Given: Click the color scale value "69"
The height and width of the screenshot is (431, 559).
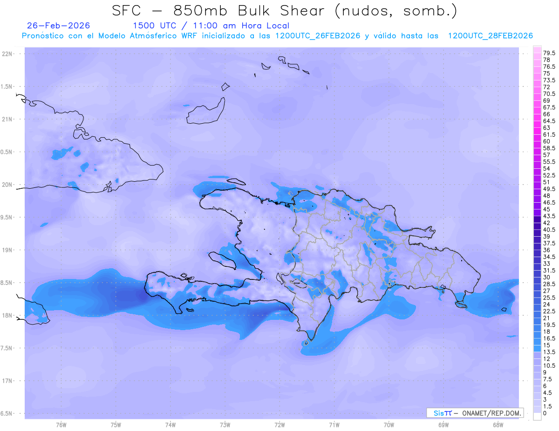Looking at the screenshot, I should (547, 100).
